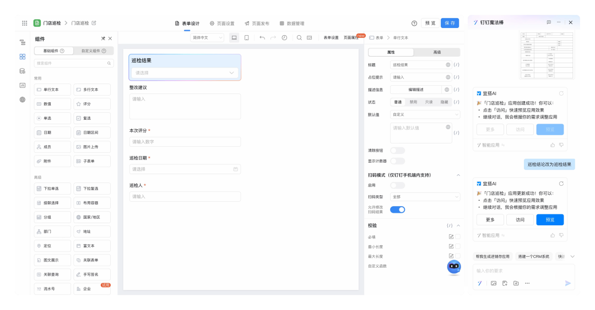This screenshot has width=595, height=310.
Task: Click the blue 保存 button
Action: click(450, 23)
